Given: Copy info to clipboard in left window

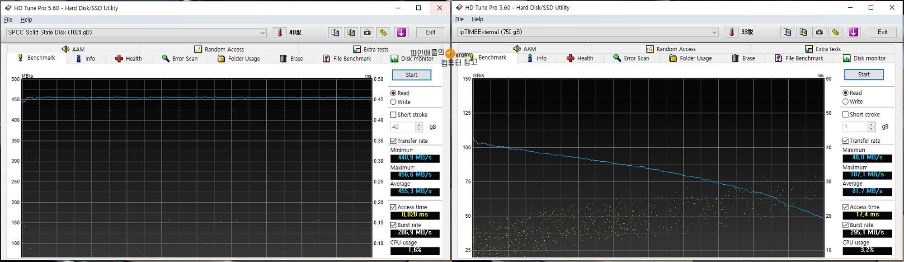Looking at the screenshot, I should click(335, 33).
